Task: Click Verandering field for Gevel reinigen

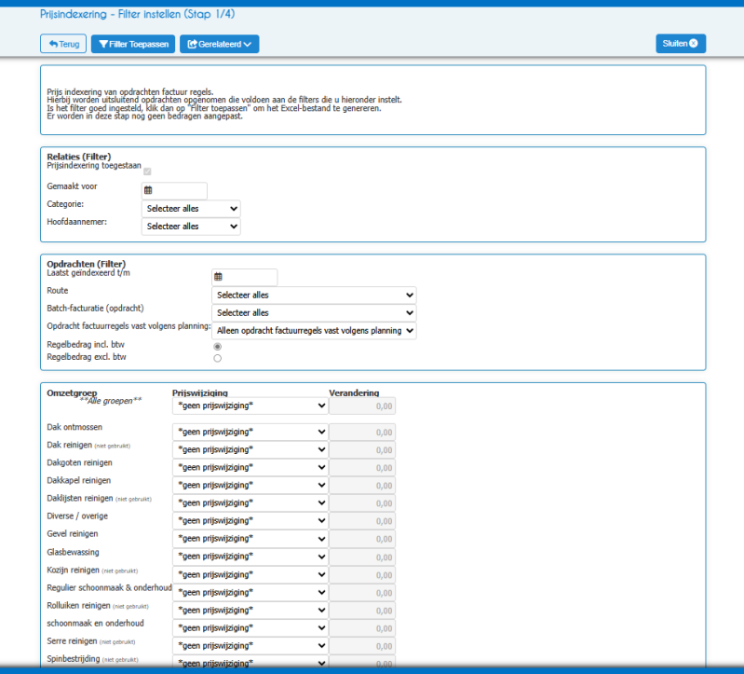Action: click(362, 539)
